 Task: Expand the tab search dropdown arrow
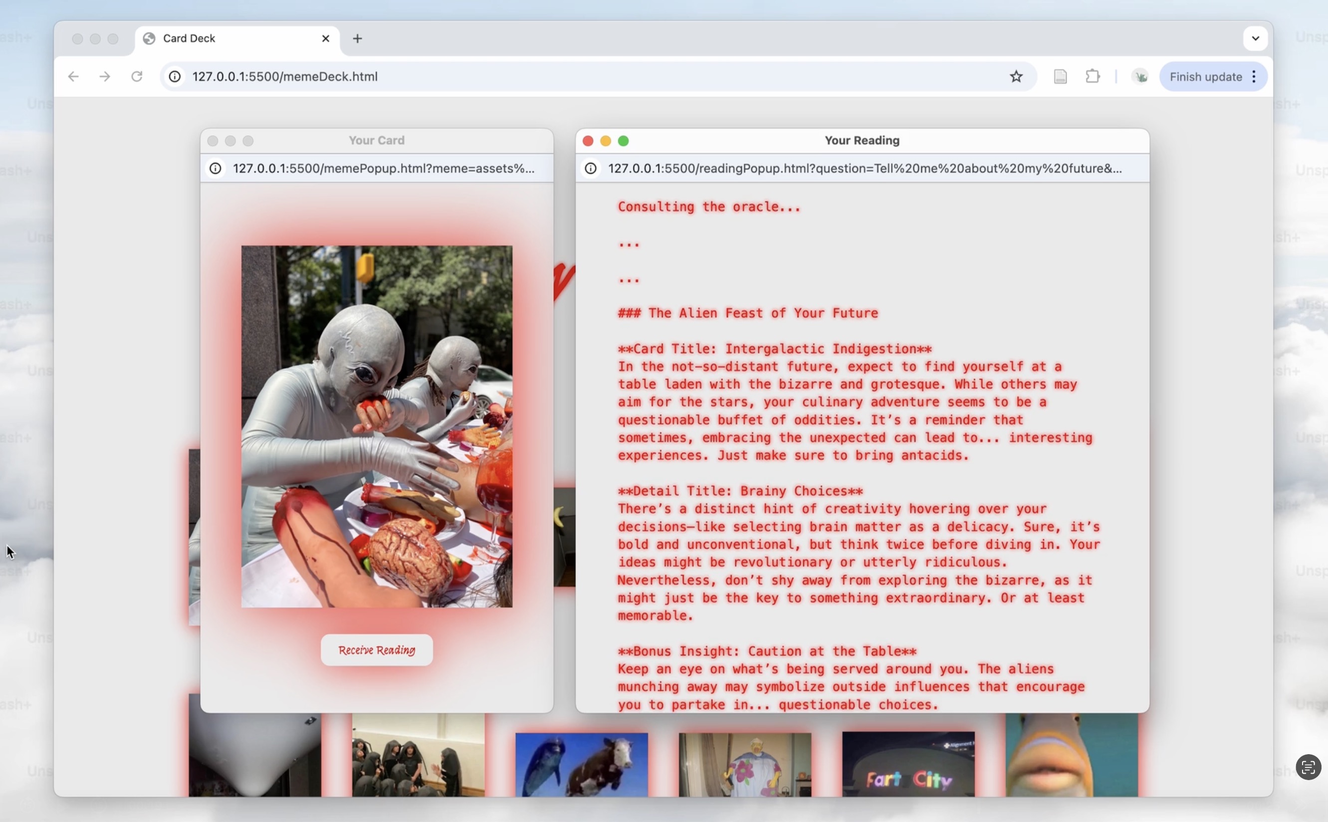[x=1255, y=38]
